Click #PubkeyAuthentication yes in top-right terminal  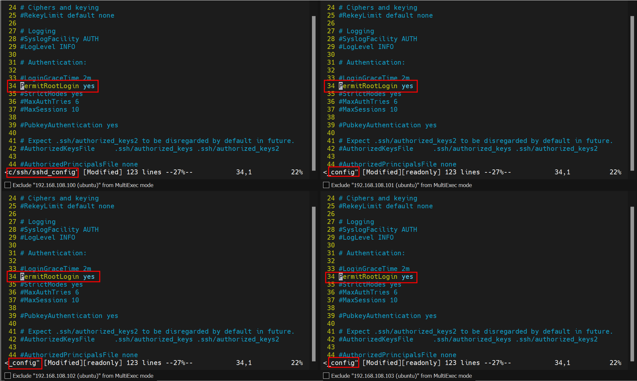(387, 125)
